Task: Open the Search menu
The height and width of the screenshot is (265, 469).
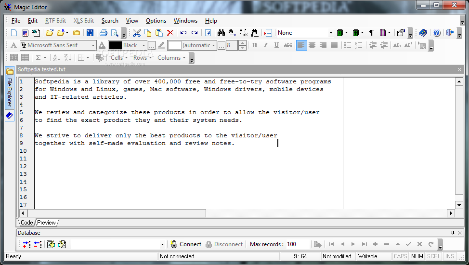Action: [x=110, y=21]
